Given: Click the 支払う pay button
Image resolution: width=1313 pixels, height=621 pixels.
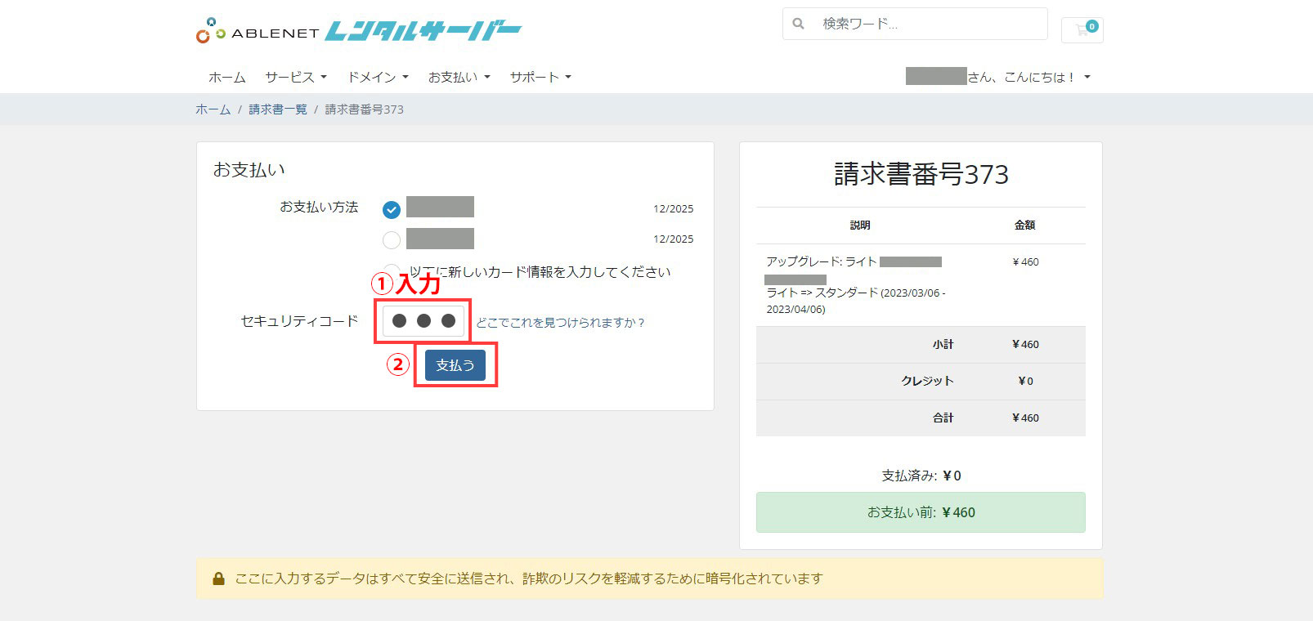Looking at the screenshot, I should pos(455,365).
